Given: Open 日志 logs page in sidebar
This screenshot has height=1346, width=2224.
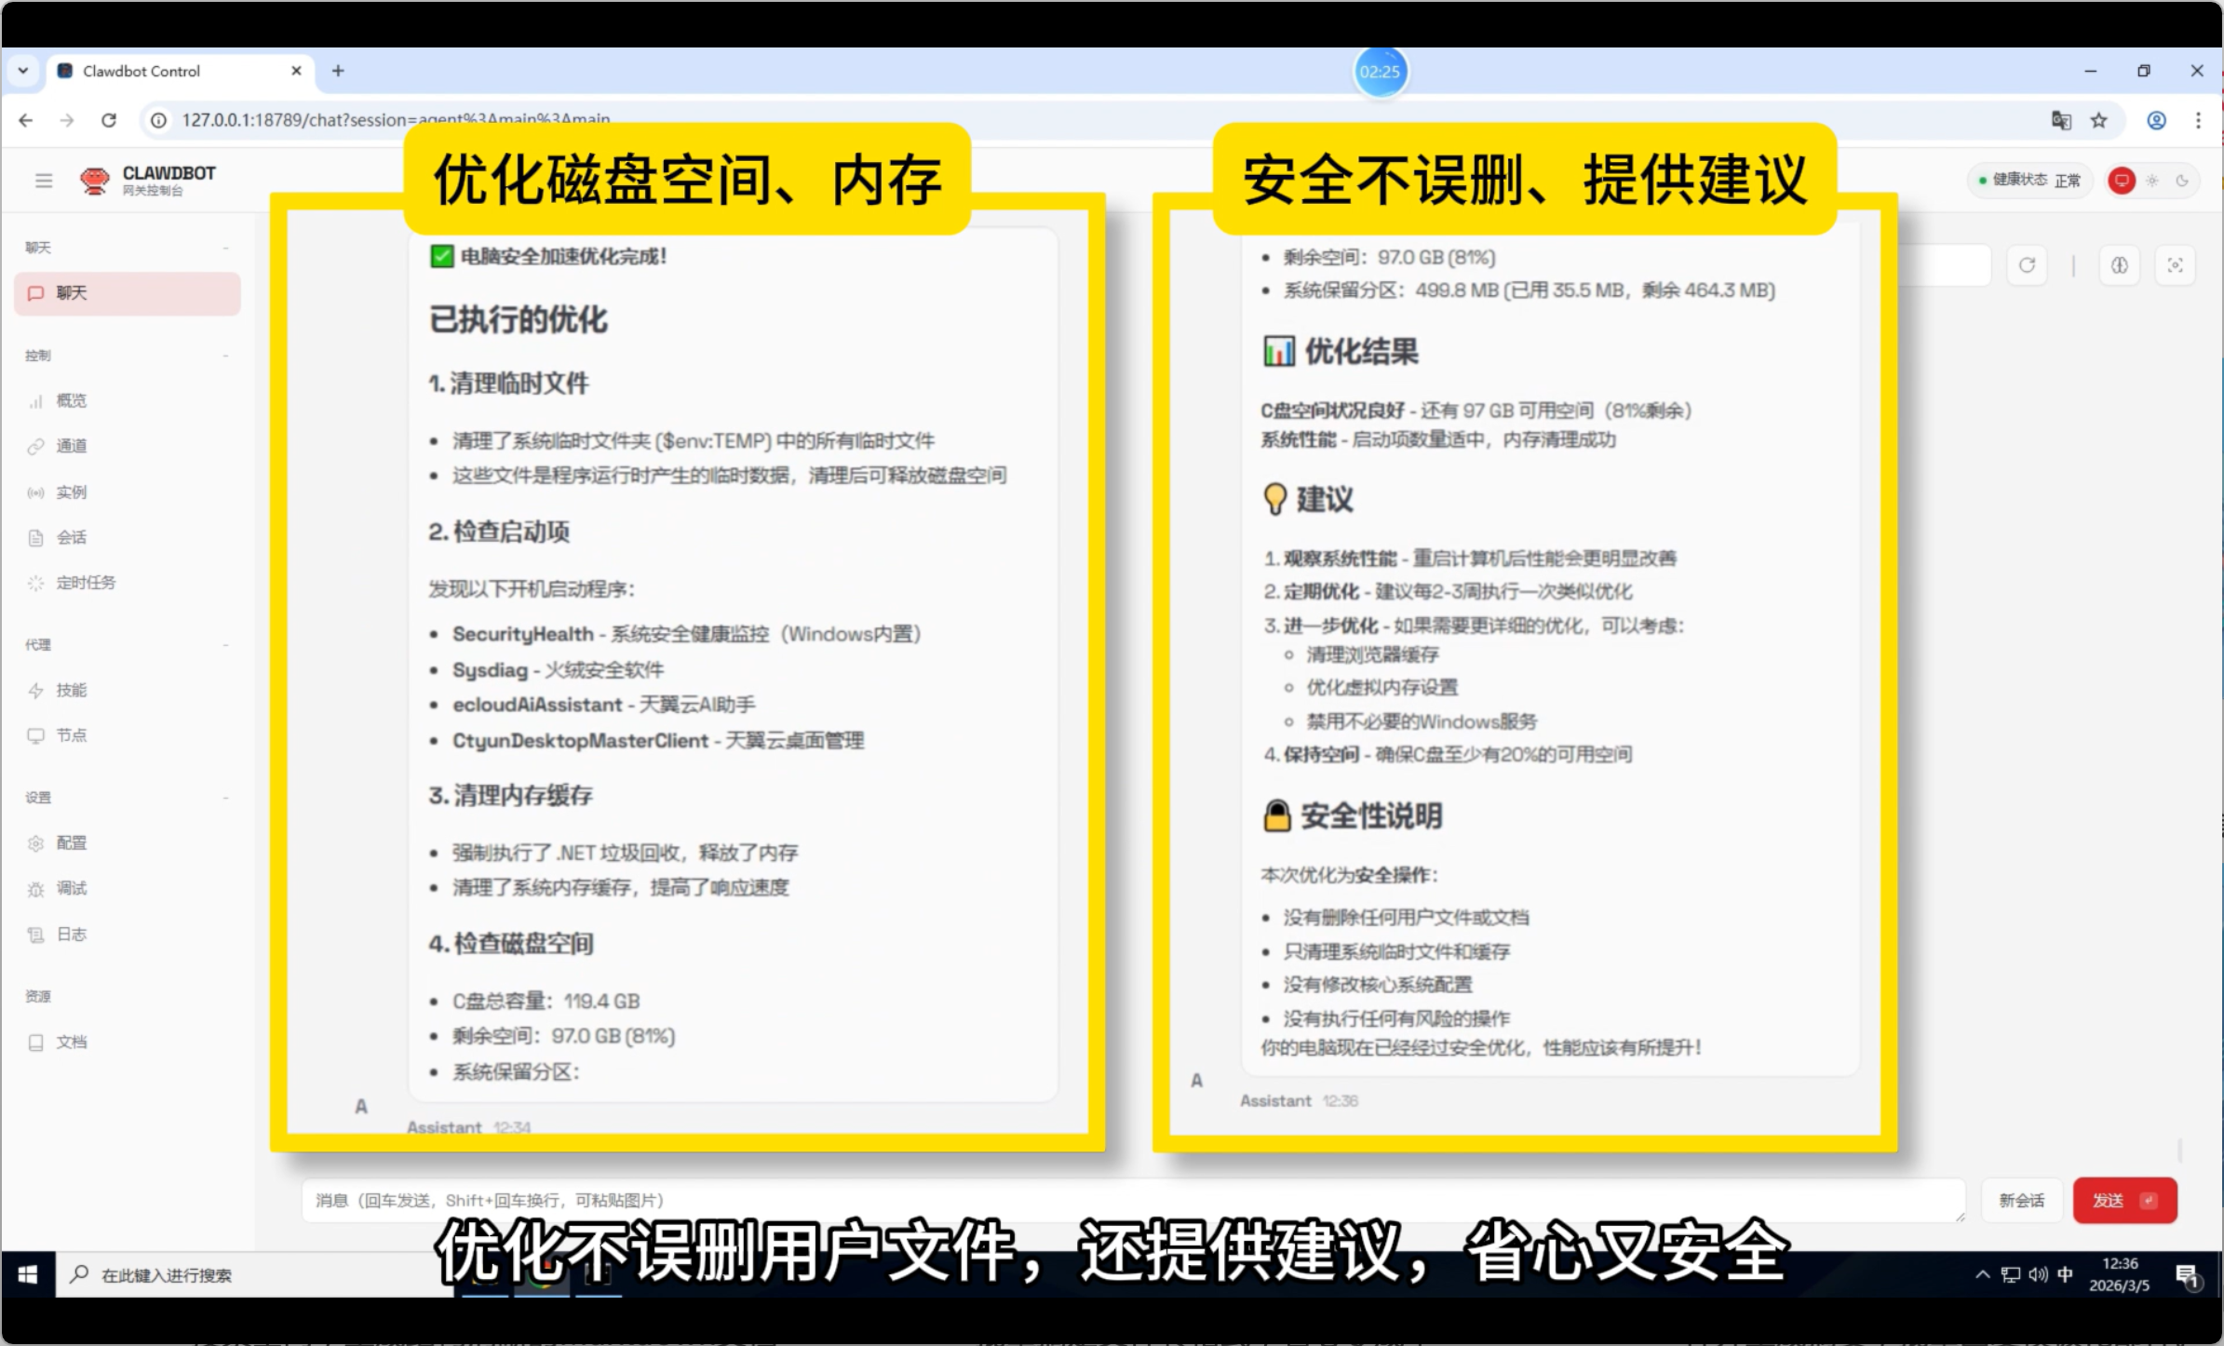Looking at the screenshot, I should 71,935.
